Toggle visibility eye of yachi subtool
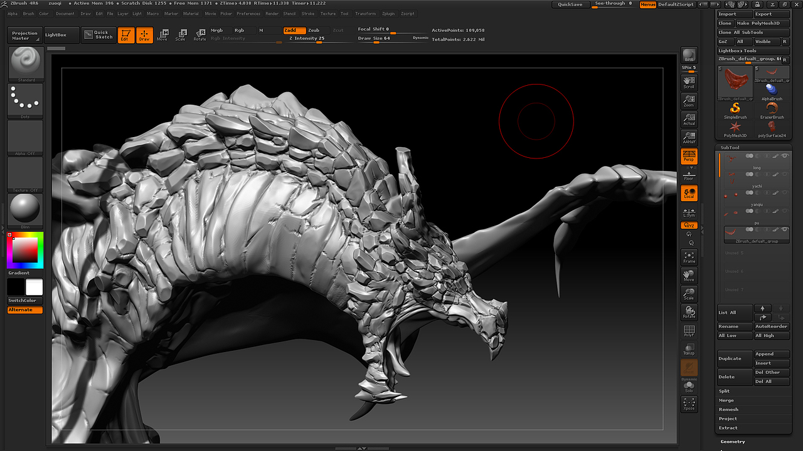Viewport: 803px width, 451px height. [785, 174]
